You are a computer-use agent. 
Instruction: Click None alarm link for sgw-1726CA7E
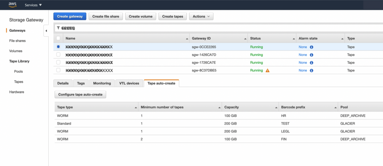coord(303,62)
